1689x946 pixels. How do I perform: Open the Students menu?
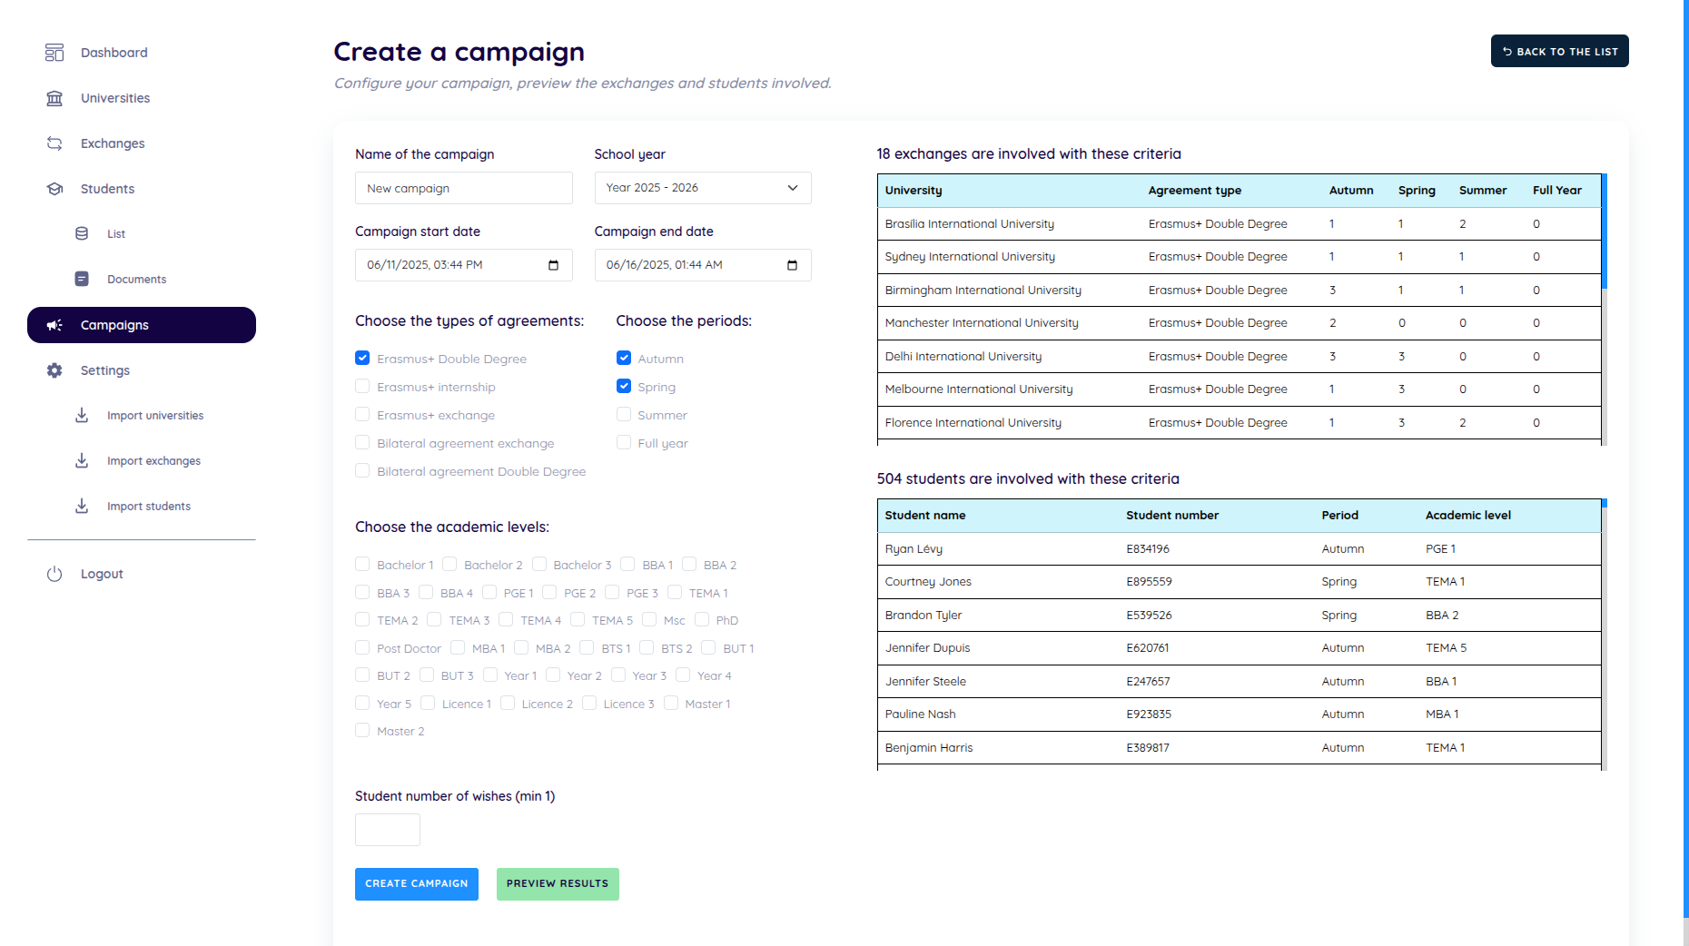click(142, 189)
